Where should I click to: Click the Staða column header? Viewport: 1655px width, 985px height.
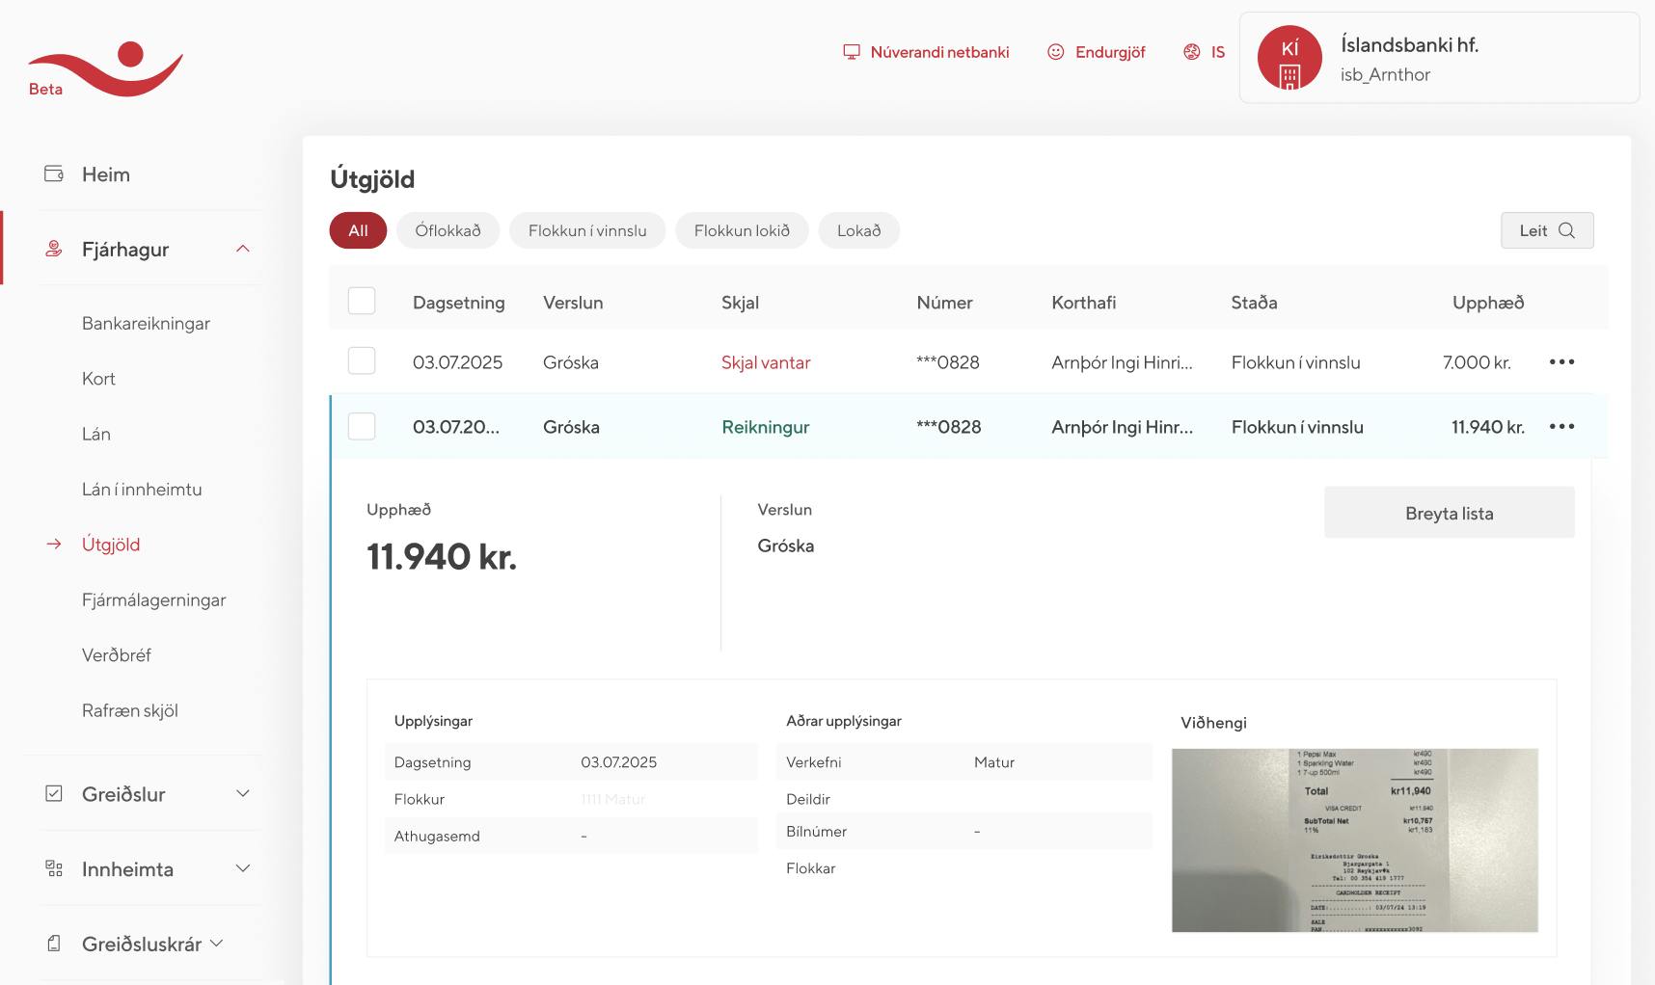1254,303
